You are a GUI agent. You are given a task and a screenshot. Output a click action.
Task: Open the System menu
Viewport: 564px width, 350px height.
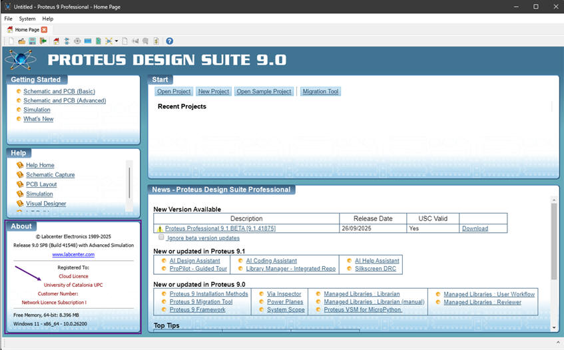(27, 19)
